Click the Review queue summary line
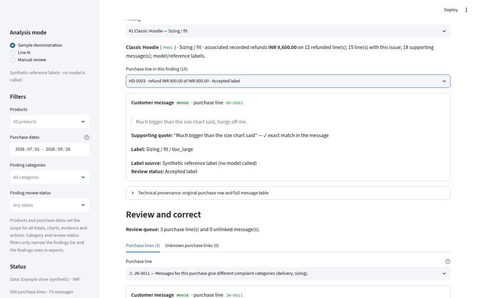This screenshot has width=477, height=298. (x=193, y=229)
